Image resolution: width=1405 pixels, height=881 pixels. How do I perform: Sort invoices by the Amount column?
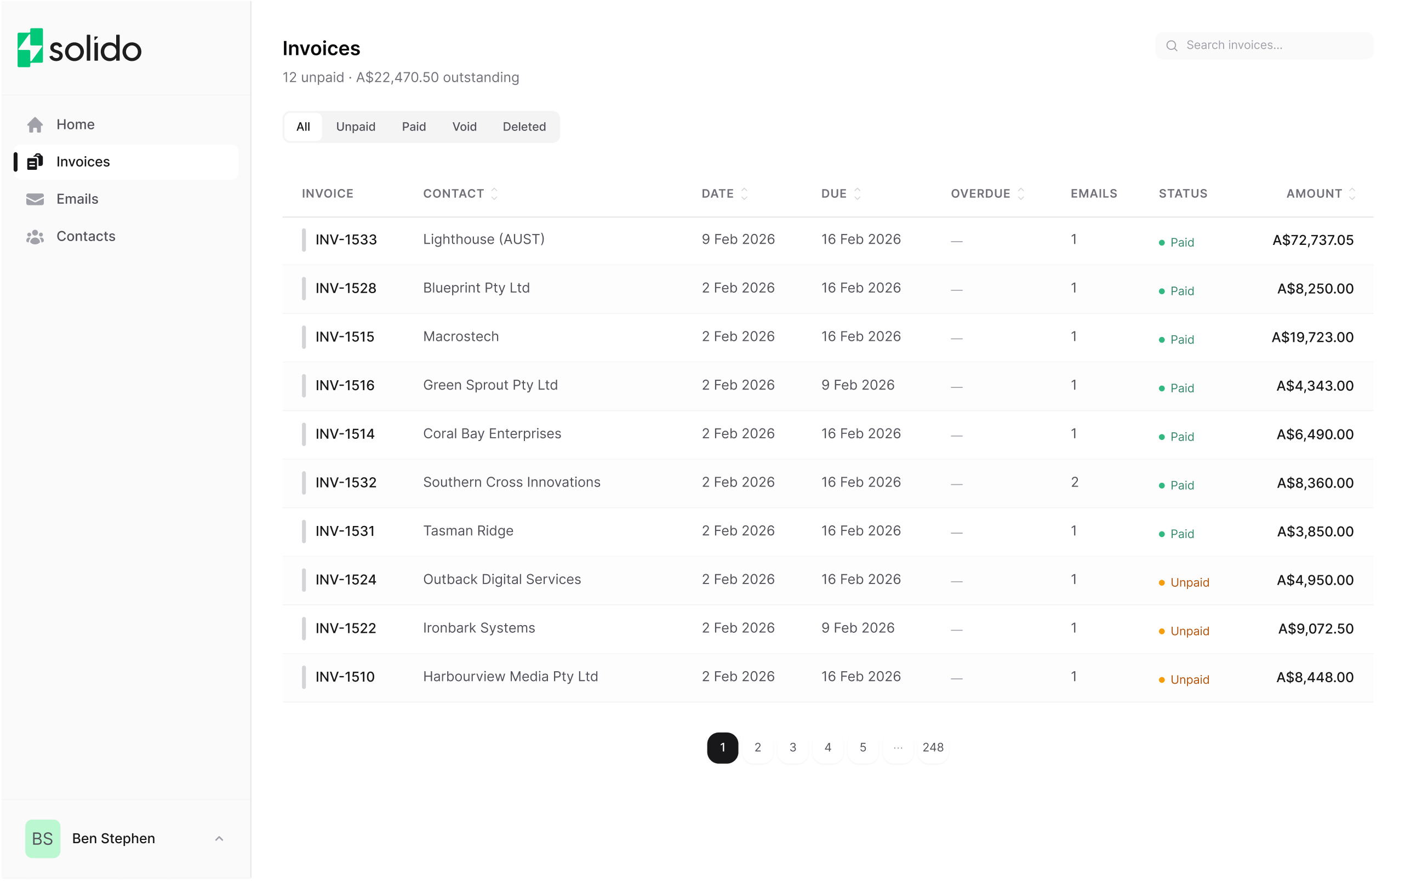point(1353,193)
